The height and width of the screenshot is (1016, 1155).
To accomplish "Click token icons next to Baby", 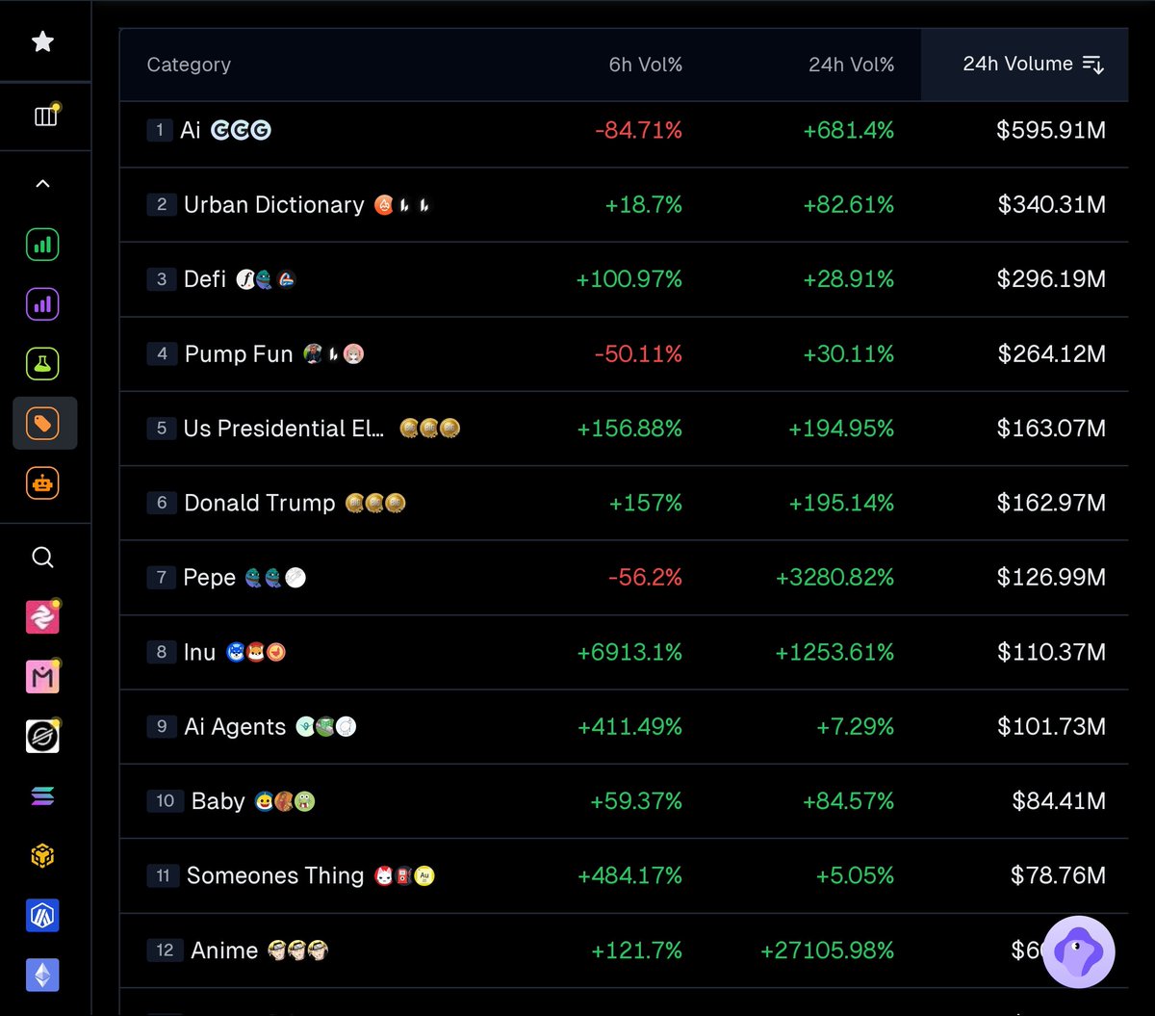I will 285,801.
